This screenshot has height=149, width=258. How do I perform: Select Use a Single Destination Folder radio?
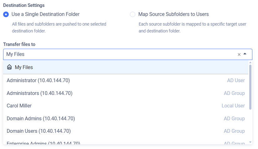click(6, 14)
